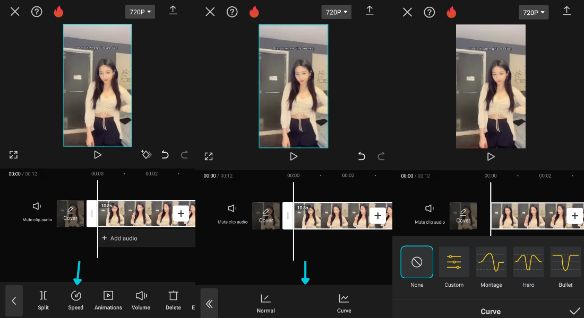Open help in the middle screen
This screenshot has width=584, height=318.
232,12
